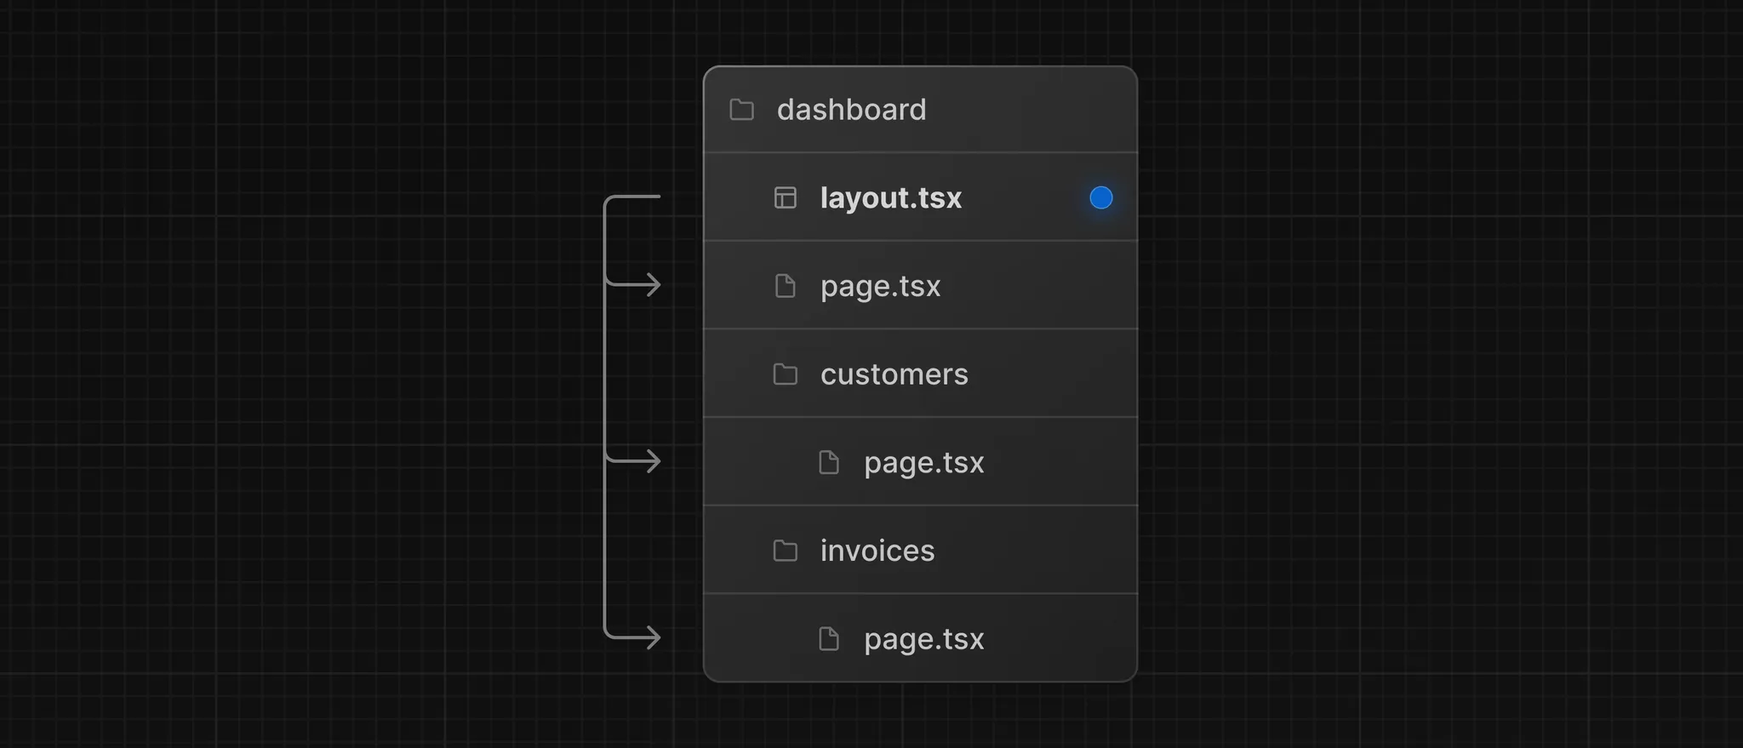Click the dashboard folder icon
Viewport: 1743px width, 748px height.
click(x=741, y=110)
